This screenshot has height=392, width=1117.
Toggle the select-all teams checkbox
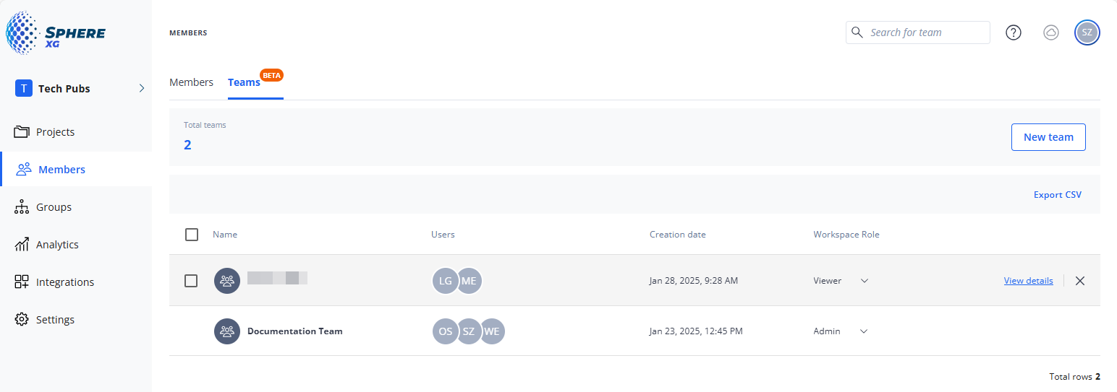click(x=192, y=235)
